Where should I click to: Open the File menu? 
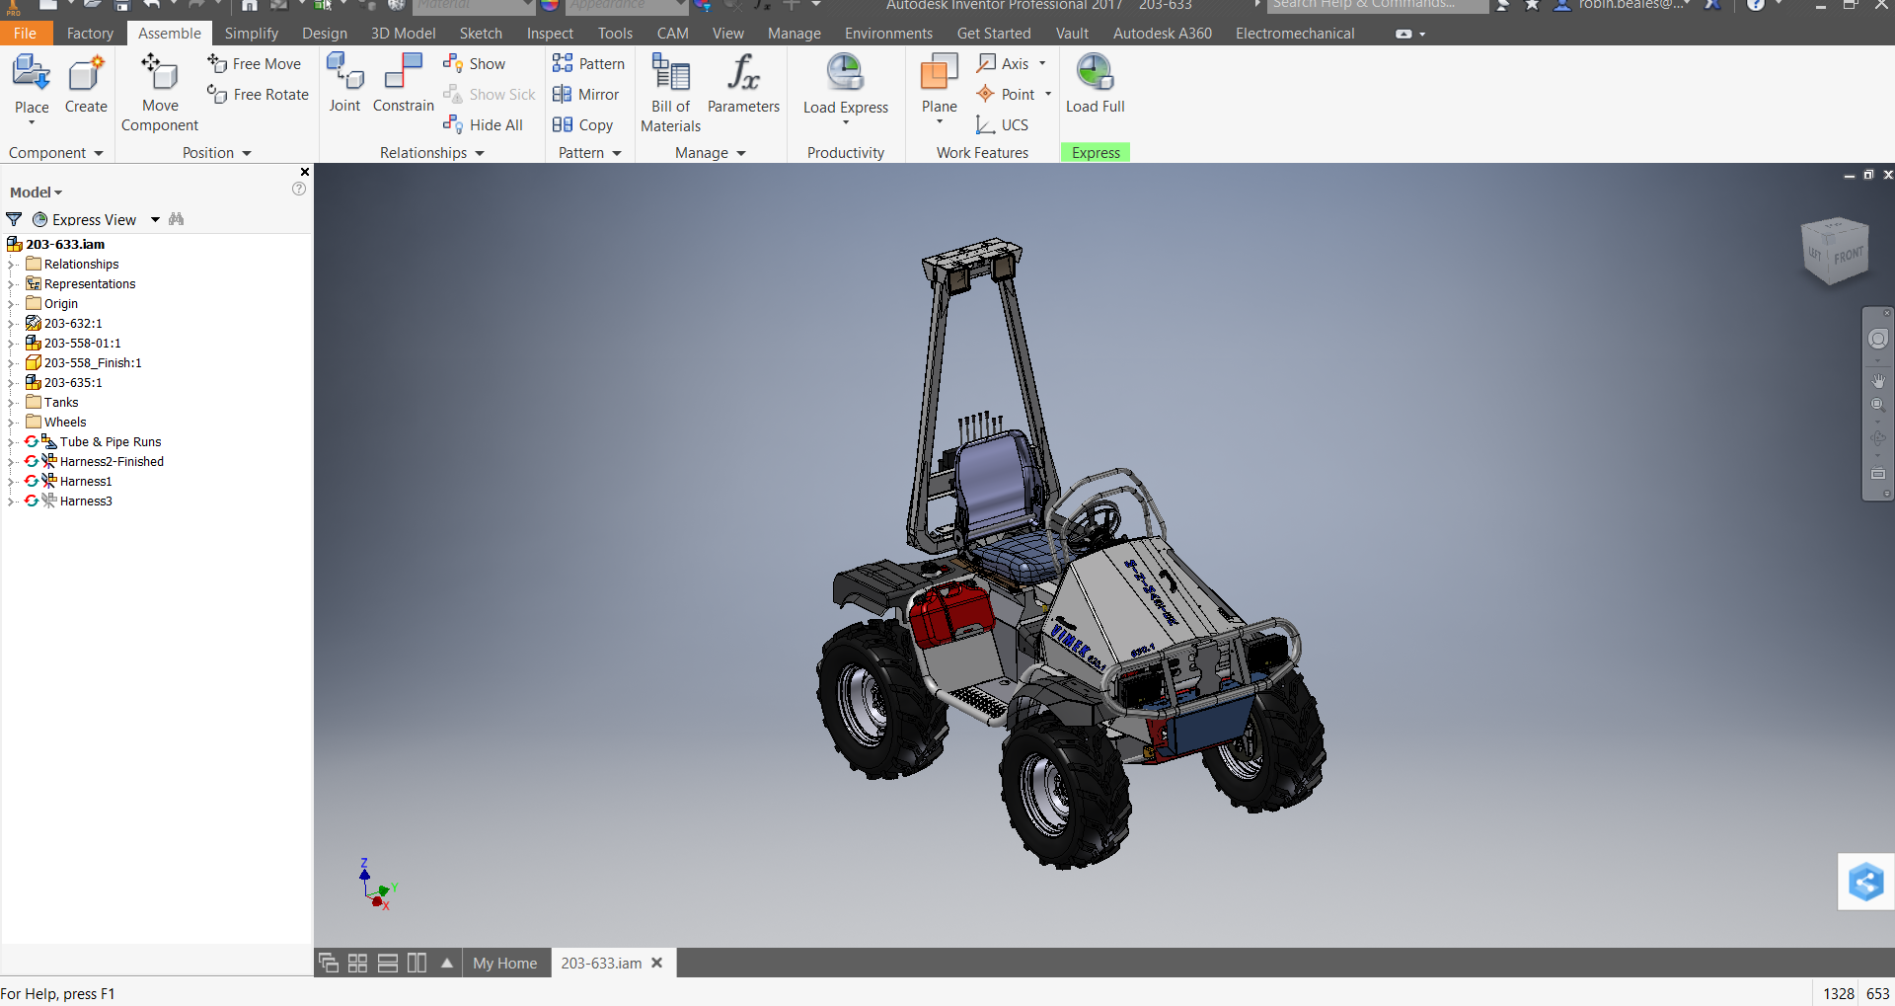click(25, 34)
